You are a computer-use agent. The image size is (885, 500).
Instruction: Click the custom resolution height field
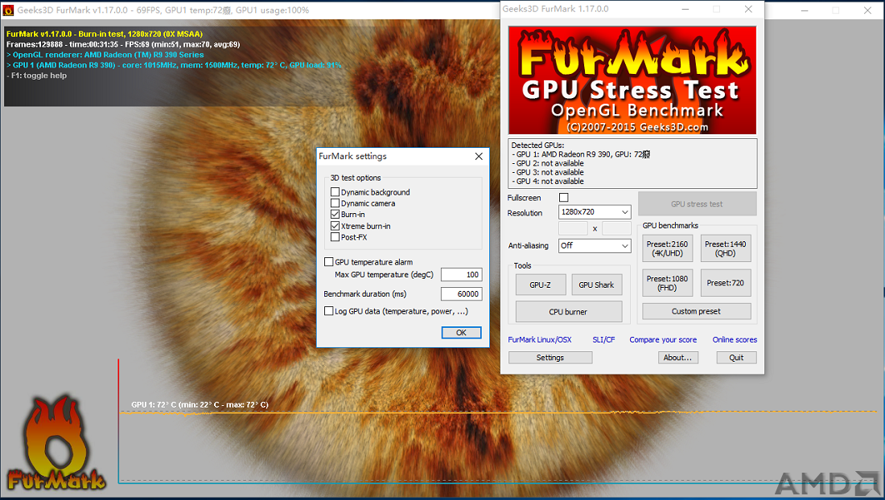click(x=616, y=228)
